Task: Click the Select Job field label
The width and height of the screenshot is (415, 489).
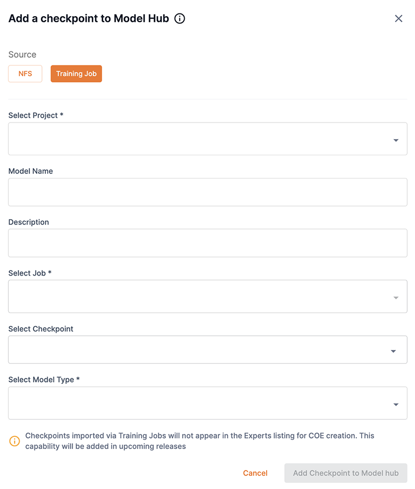Action: tap(30, 273)
